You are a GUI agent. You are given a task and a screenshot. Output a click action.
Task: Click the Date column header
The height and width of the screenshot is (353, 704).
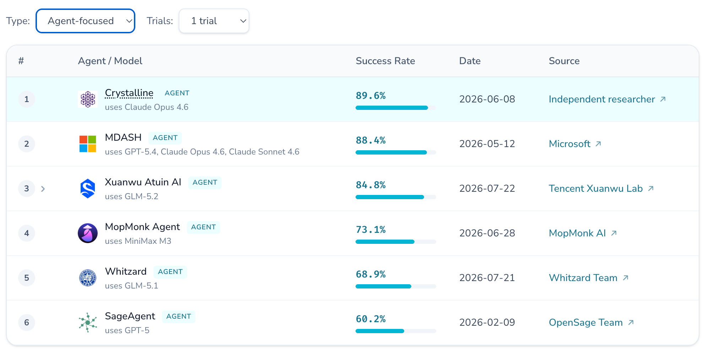click(470, 61)
